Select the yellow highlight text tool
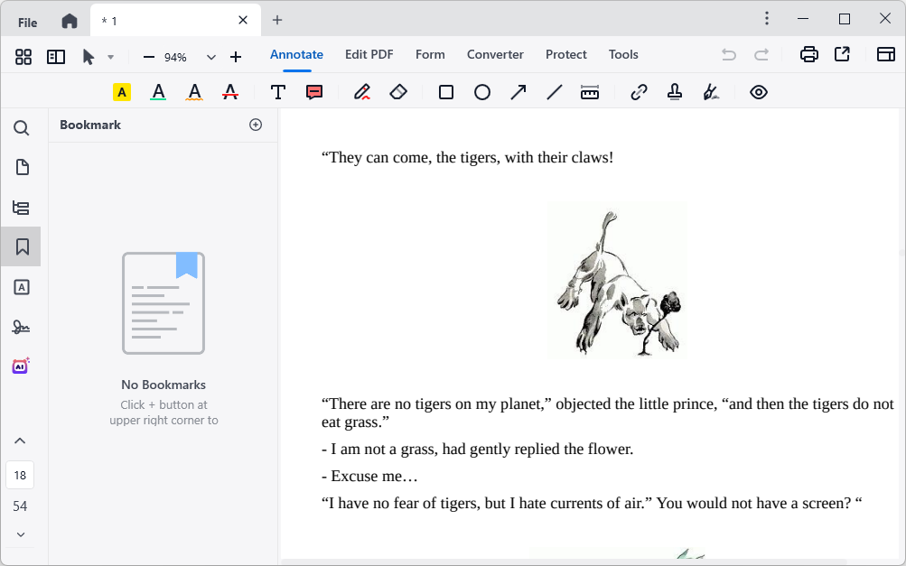Image resolution: width=906 pixels, height=566 pixels. tap(122, 92)
